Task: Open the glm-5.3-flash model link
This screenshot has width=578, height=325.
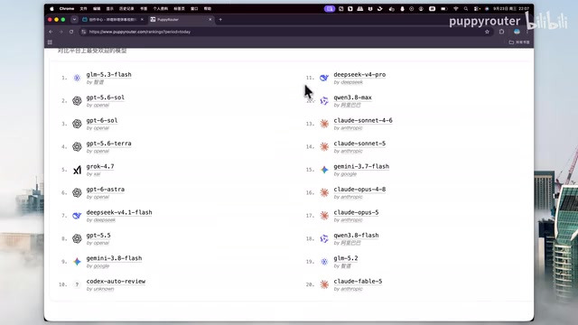Action: (108, 74)
